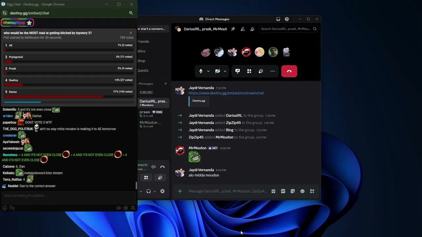Add friends to the group DM
Screen dimensions: 422x237
(x=243, y=29)
